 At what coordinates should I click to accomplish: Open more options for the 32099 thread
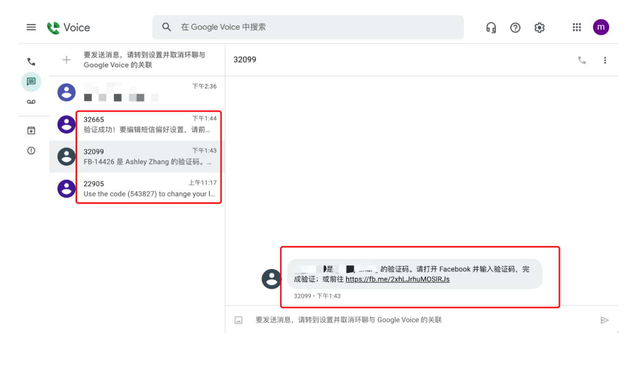605,60
